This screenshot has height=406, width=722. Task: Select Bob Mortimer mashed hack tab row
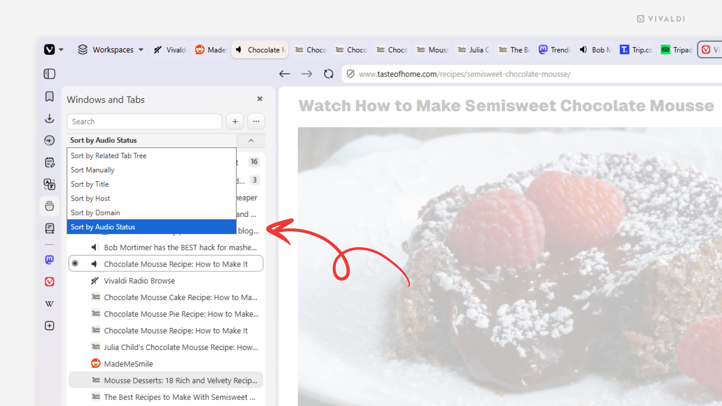click(166, 247)
